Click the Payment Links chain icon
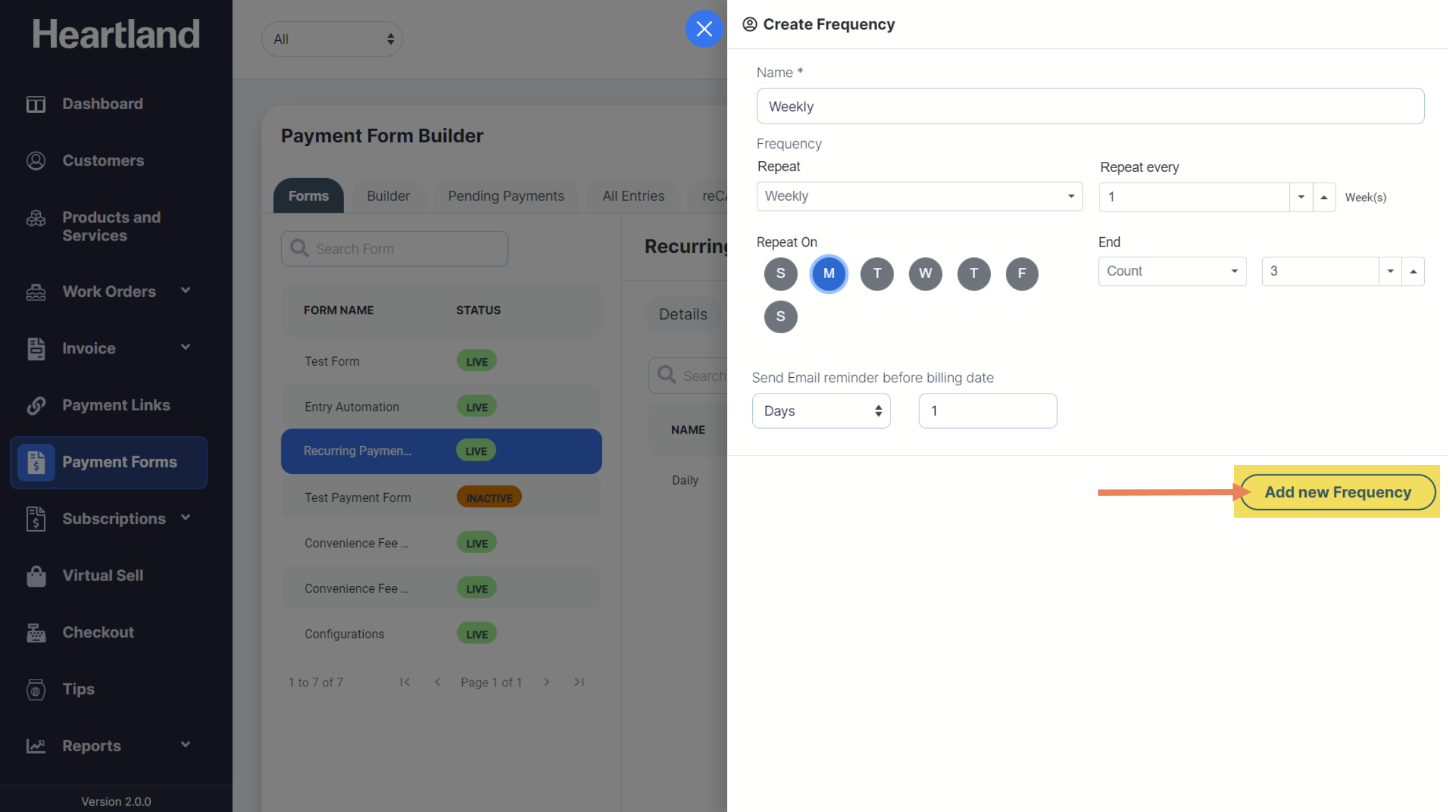The image size is (1448, 812). pos(36,405)
